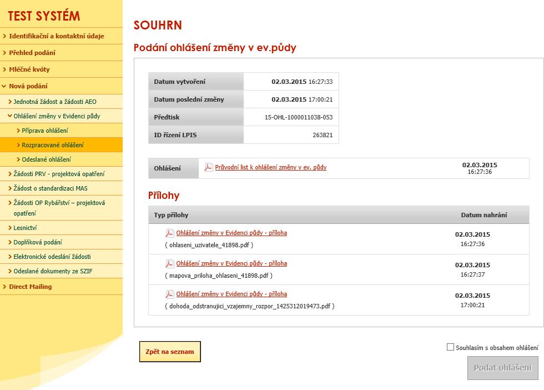Click PDF icon beside Průvodní list link
Image resolution: width=544 pixels, height=390 pixels.
coord(209,167)
